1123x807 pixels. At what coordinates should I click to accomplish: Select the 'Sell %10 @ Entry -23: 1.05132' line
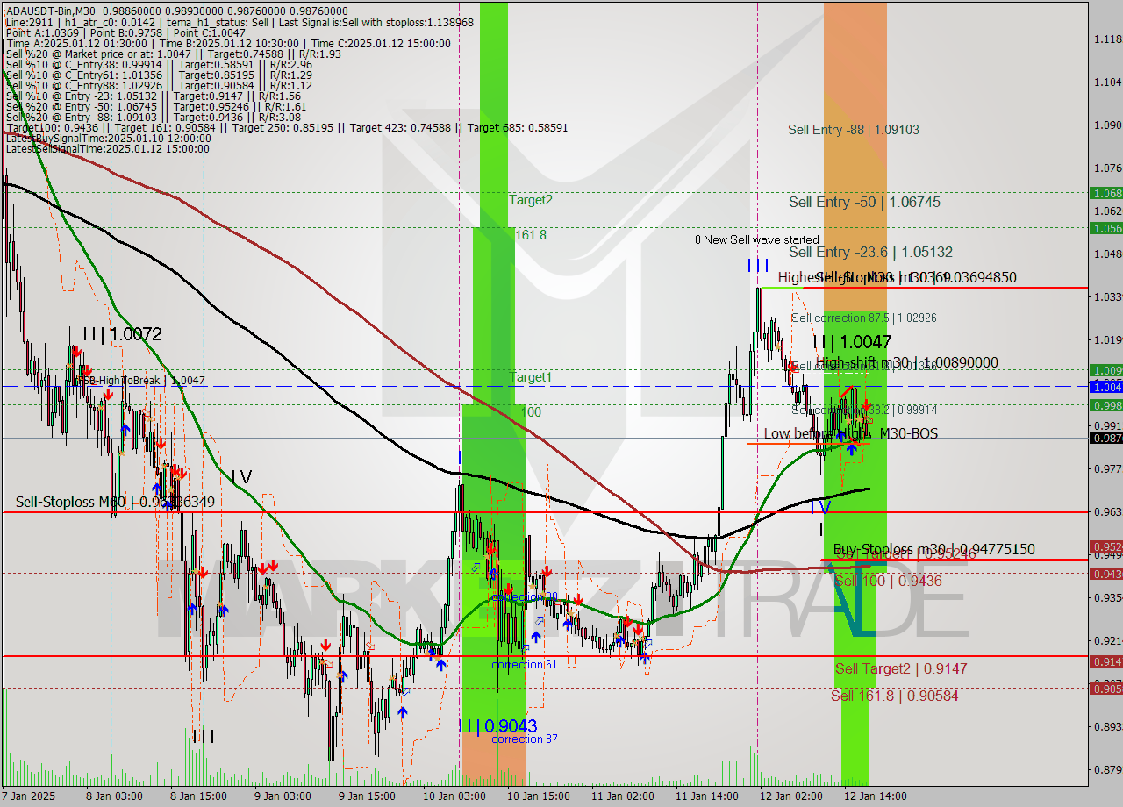point(154,96)
